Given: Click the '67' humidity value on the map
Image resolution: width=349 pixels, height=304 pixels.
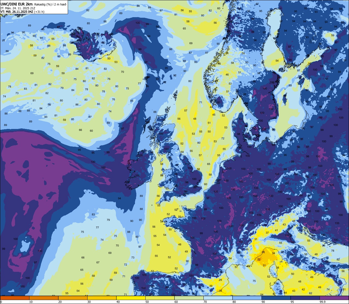Looking at the screenshot, I should click(98, 262).
